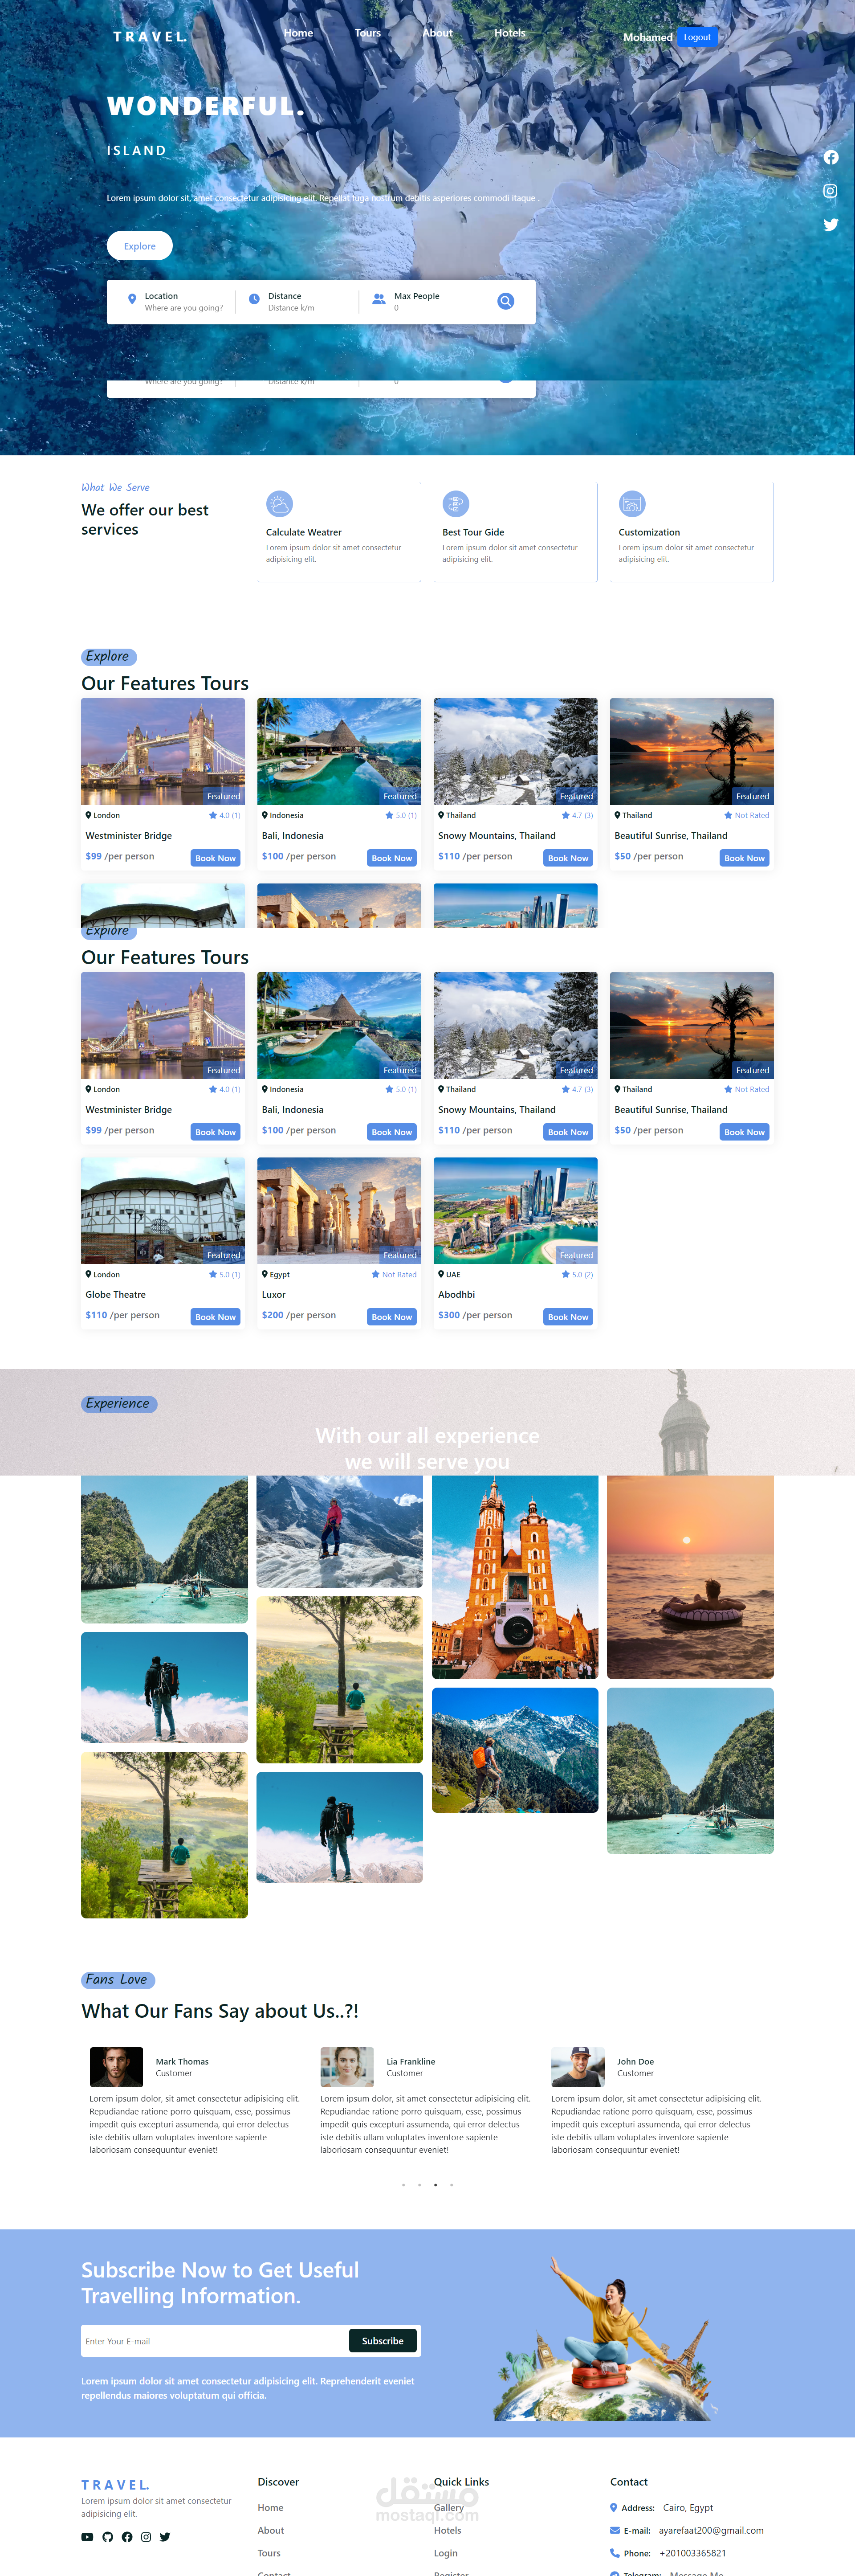Click the Calculate Weather service icon
Screen dimensions: 855x2576
coord(279,503)
